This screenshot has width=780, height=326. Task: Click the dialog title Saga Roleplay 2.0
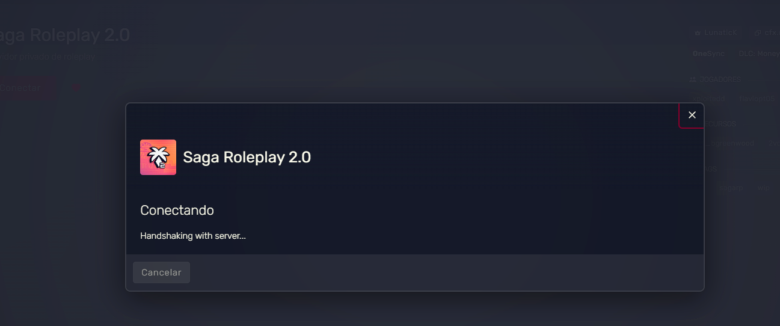click(x=247, y=158)
